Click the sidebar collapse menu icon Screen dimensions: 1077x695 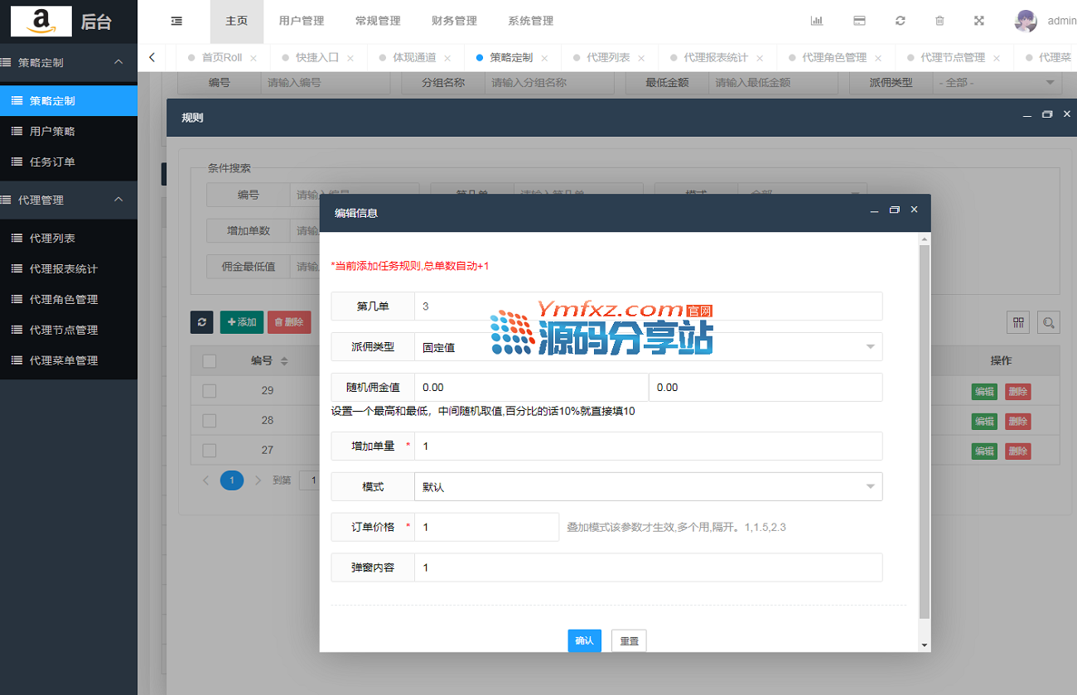tap(176, 21)
